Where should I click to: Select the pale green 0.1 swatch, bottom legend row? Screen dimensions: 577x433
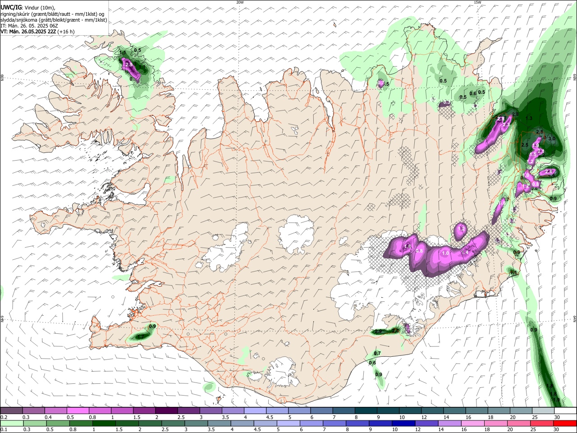pos(12,423)
